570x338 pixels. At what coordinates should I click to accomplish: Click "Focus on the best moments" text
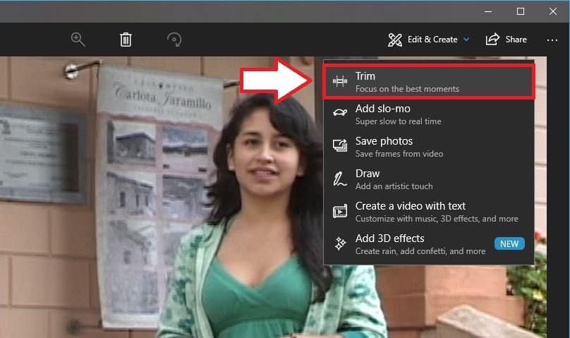(407, 89)
